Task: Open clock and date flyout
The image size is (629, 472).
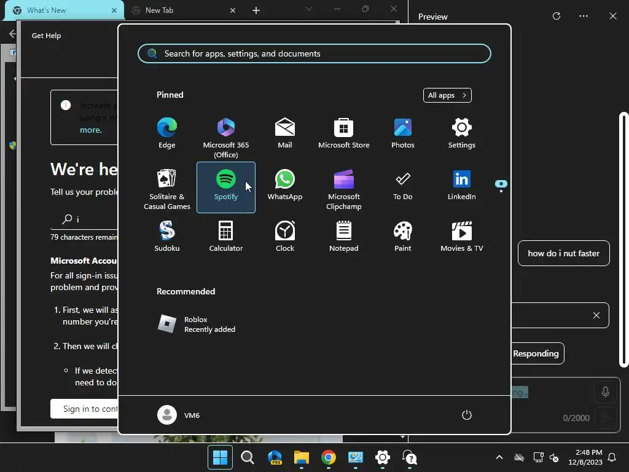Action: point(585,457)
